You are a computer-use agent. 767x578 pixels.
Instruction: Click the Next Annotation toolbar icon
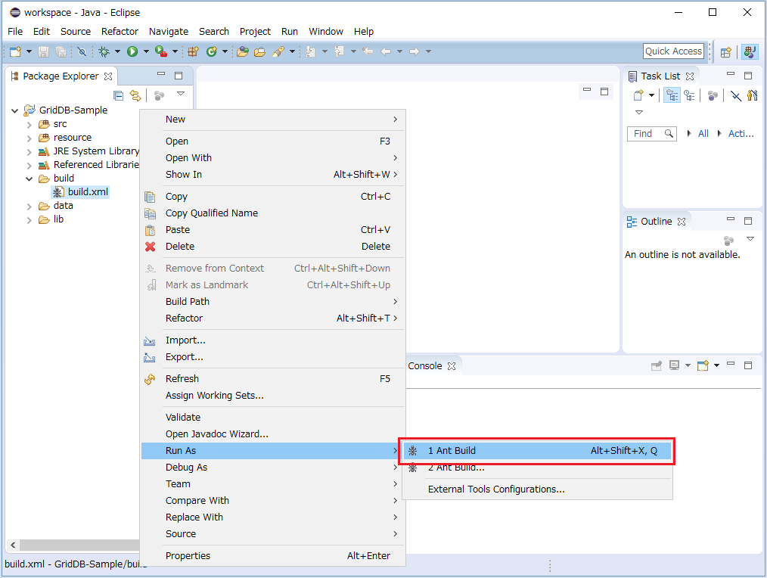tap(310, 51)
